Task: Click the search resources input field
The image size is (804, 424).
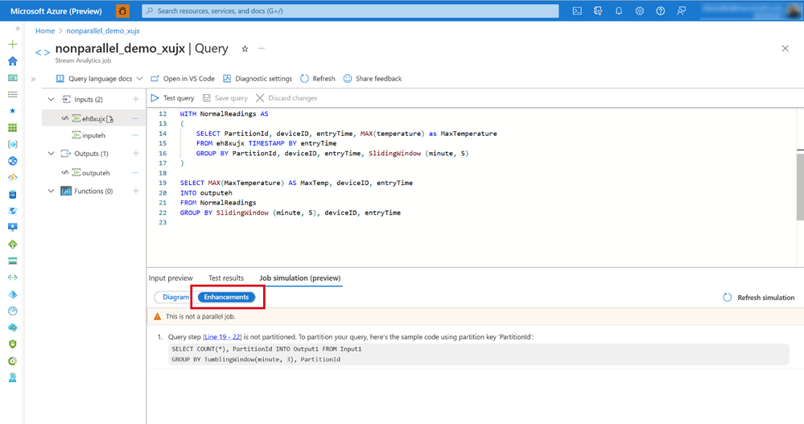Action: click(350, 10)
